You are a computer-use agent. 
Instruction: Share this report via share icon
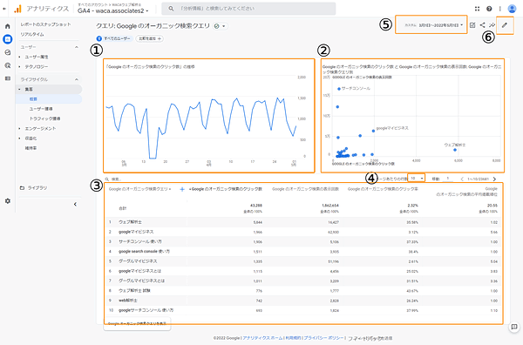click(482, 25)
